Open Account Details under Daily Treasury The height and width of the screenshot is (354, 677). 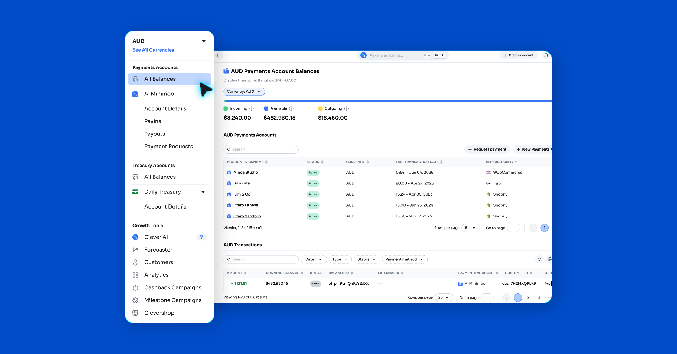click(165, 207)
